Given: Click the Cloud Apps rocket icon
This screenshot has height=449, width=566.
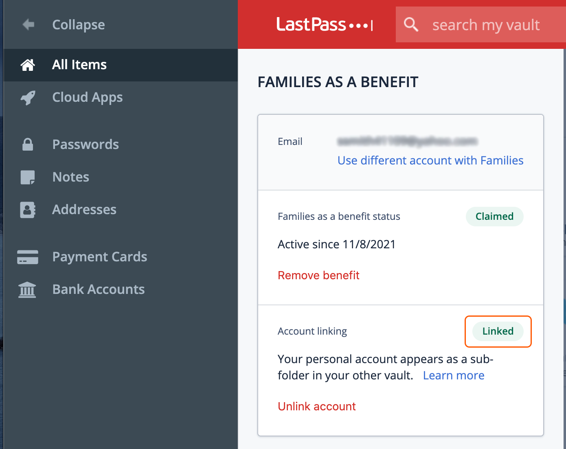Looking at the screenshot, I should click(27, 98).
